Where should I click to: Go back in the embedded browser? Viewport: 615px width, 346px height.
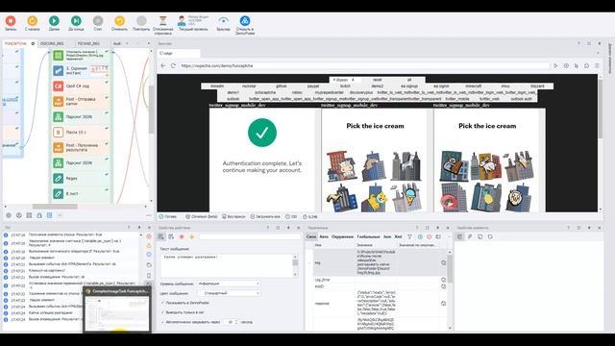[x=163, y=66]
